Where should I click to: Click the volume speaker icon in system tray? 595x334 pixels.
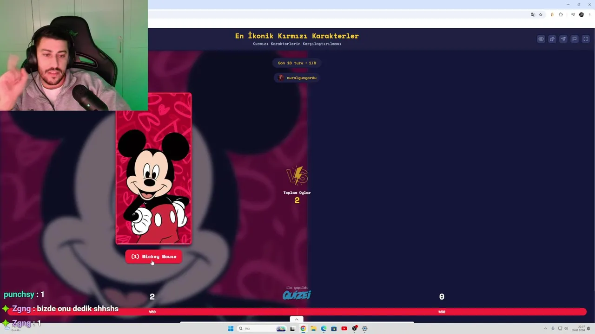pos(566,328)
